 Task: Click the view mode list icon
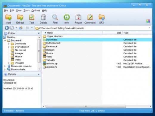coord(27,28)
